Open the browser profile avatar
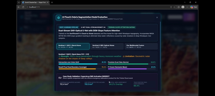215x96 pixels. click(183, 7)
